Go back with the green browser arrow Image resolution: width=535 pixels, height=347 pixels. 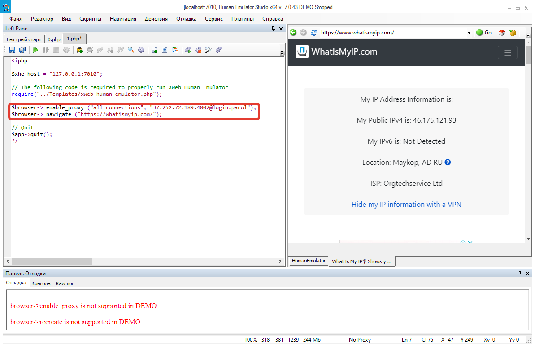293,32
